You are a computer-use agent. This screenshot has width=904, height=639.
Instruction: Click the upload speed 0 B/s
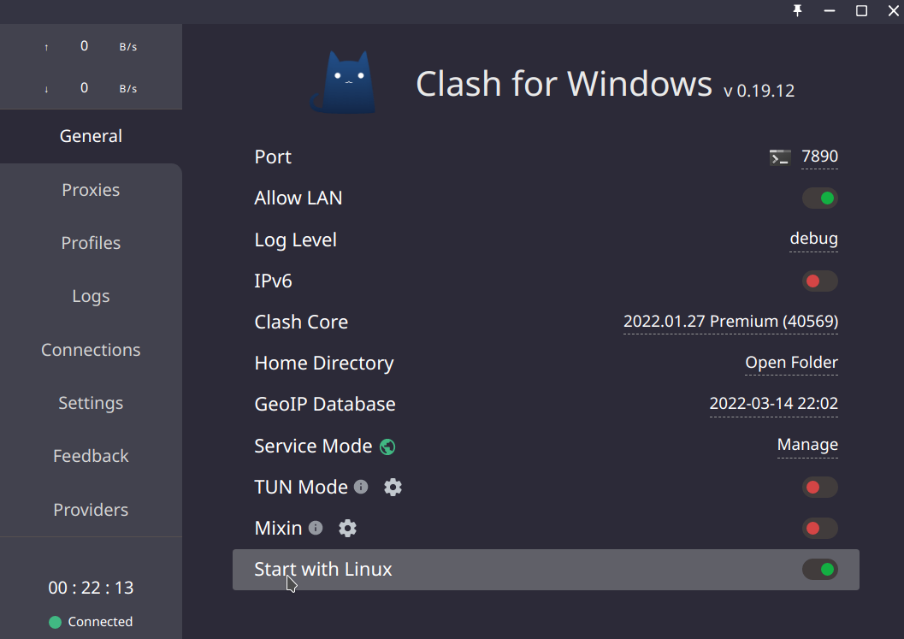(x=92, y=46)
